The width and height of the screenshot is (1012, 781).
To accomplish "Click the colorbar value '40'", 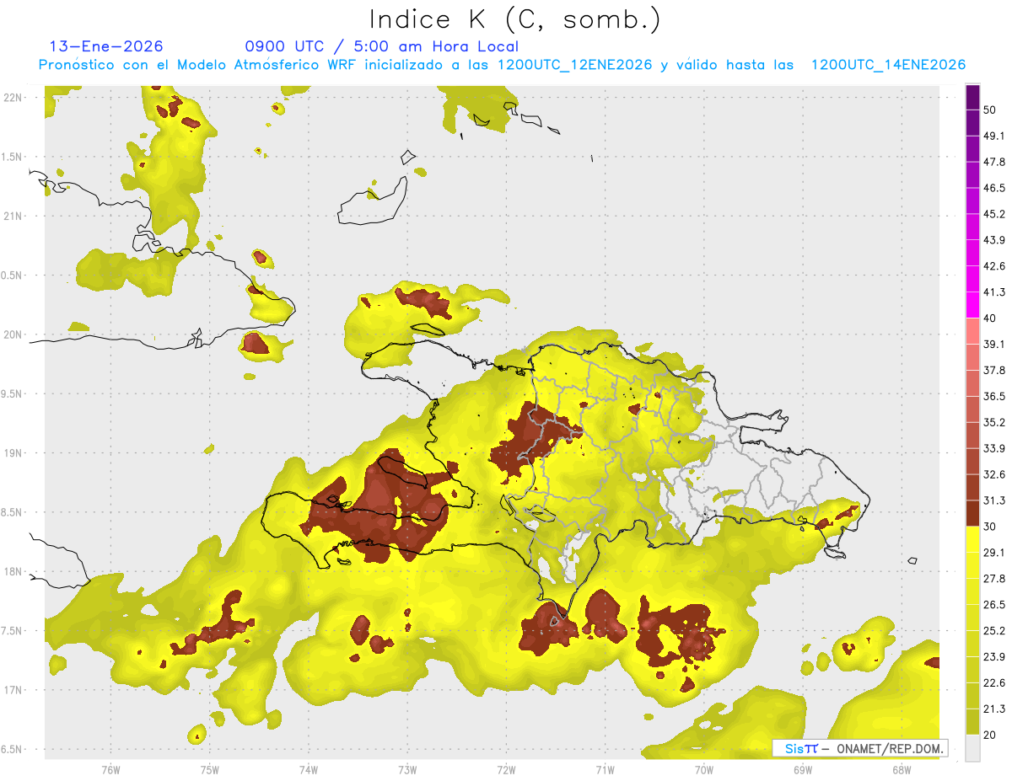I will (x=989, y=318).
